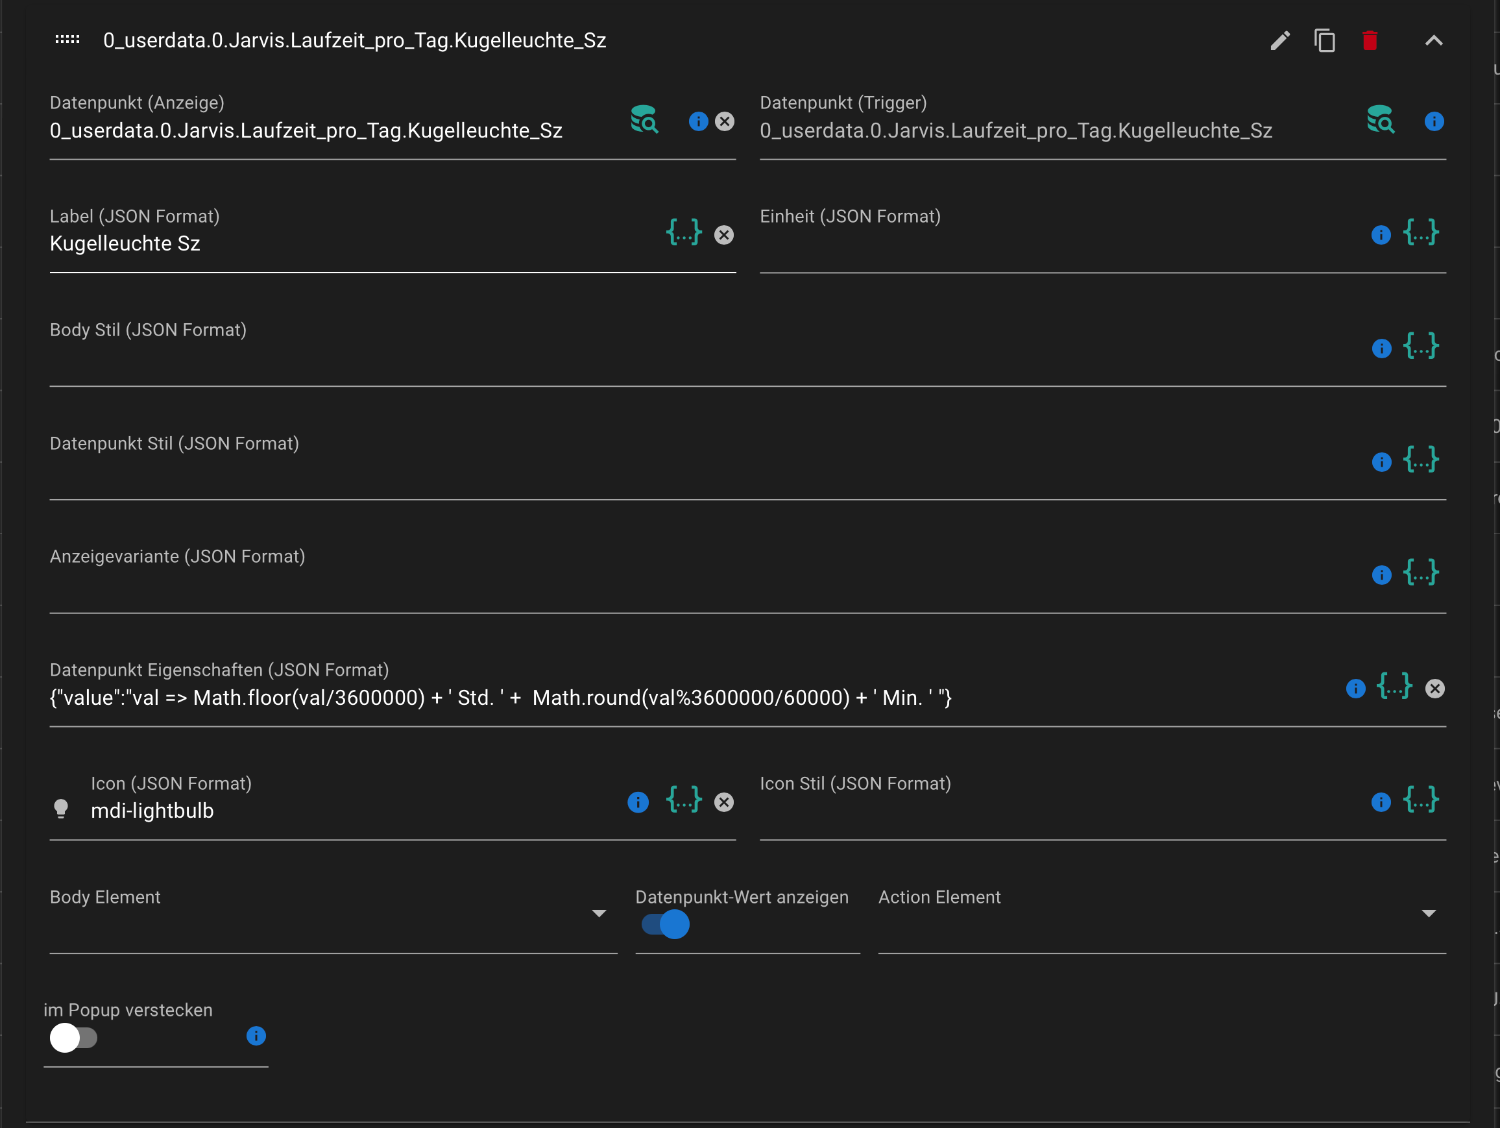Viewport: 1500px width, 1128px height.
Task: Delete entry using the red trash icon
Action: [1370, 41]
